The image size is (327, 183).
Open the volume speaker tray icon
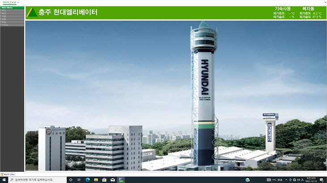(x=298, y=180)
